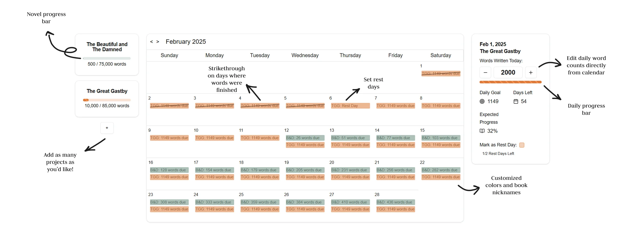Screen dimensions: 619x240
Task: Navigate to the next month
Action: tap(158, 41)
